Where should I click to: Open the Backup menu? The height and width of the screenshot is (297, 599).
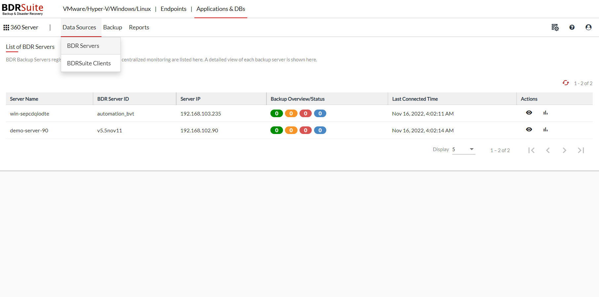pyautogui.click(x=112, y=27)
